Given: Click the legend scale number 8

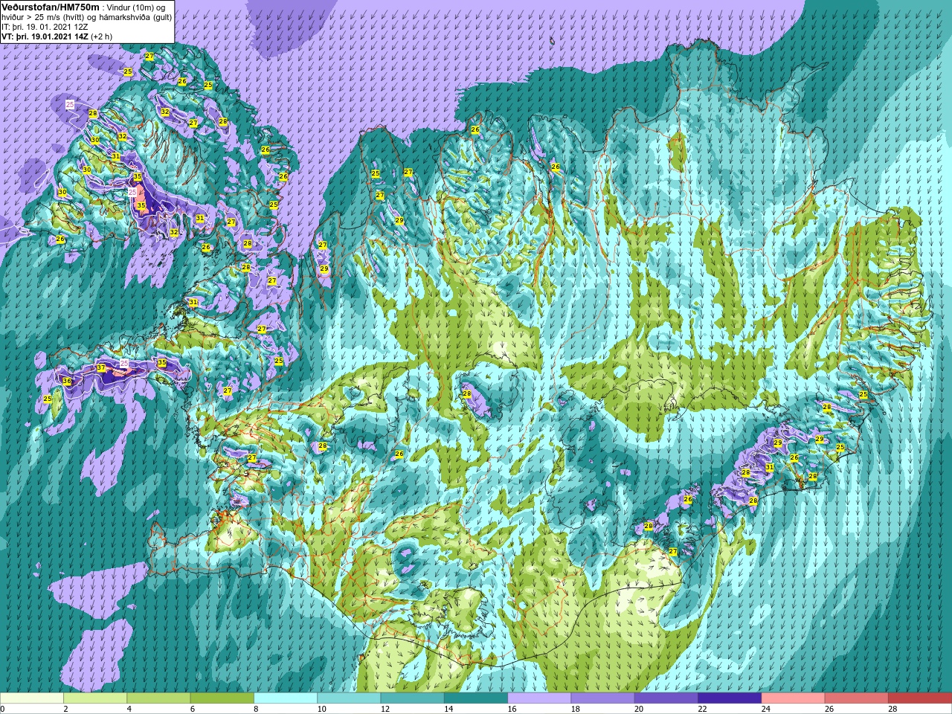Looking at the screenshot, I should 254,709.
